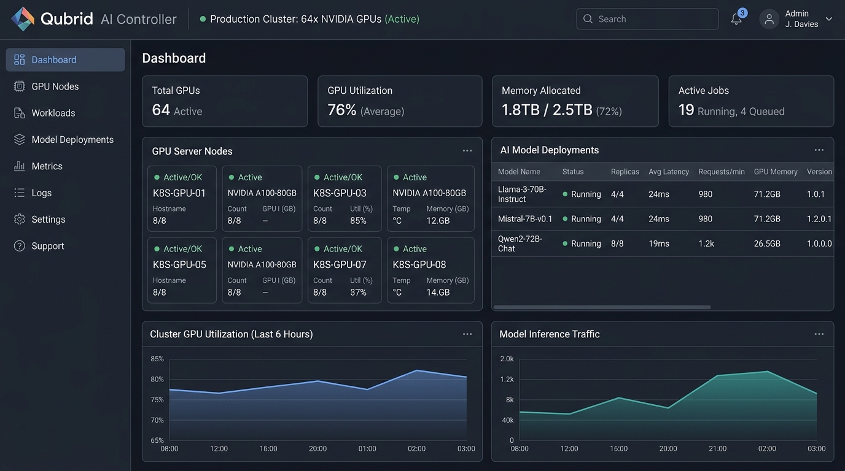
Task: Click the 85% Util value on K8S-GPU-03
Action: point(358,221)
